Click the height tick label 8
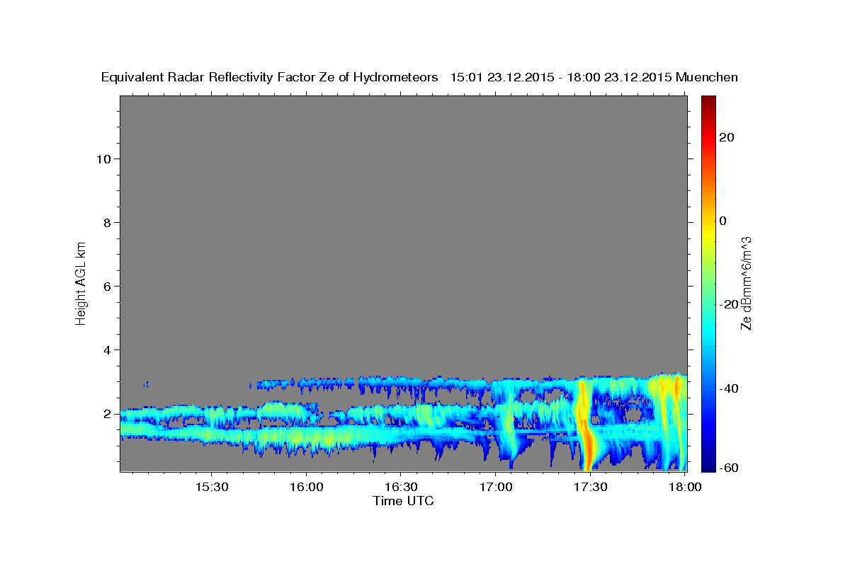Image resolution: width=850 pixels, height=566 pixels. point(108,223)
